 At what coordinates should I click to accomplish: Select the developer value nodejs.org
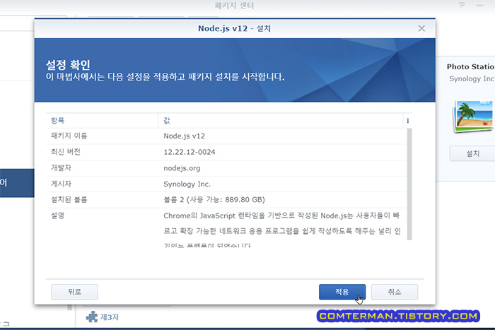point(182,168)
